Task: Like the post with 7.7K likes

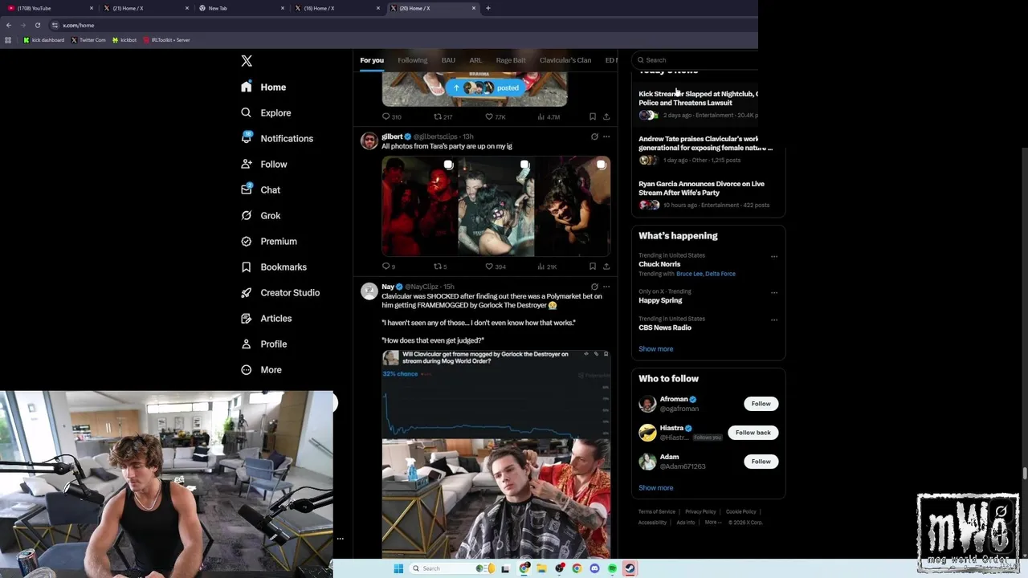Action: pos(496,116)
